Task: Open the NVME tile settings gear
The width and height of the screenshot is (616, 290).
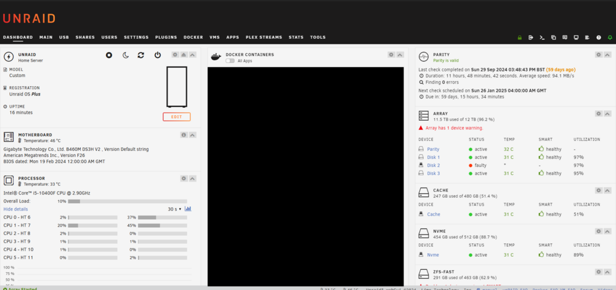Action: pyautogui.click(x=598, y=232)
